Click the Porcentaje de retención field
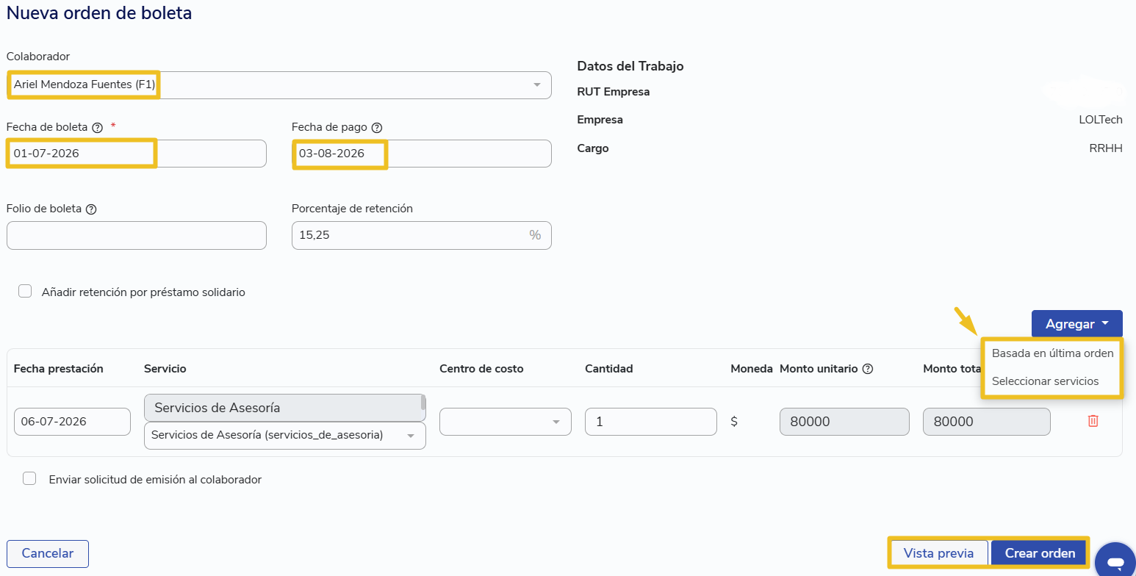The image size is (1136, 576). point(422,235)
